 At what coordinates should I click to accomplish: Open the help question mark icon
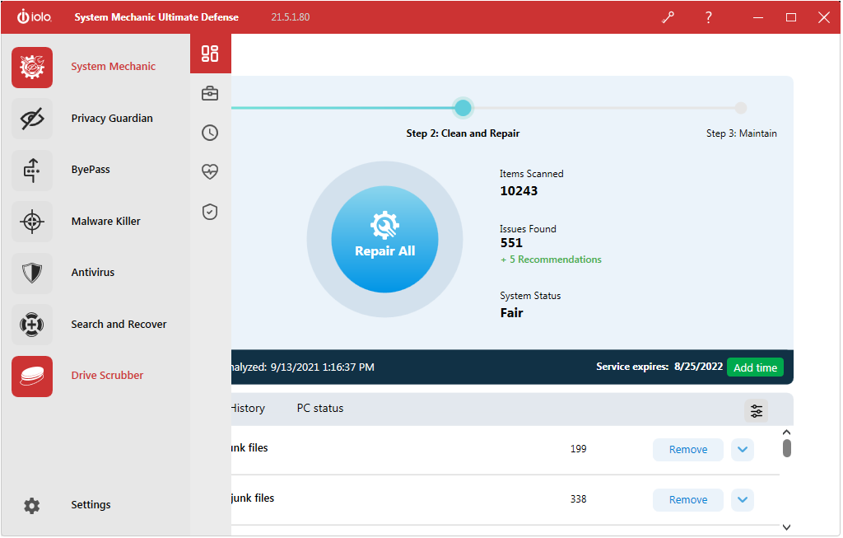tap(709, 17)
